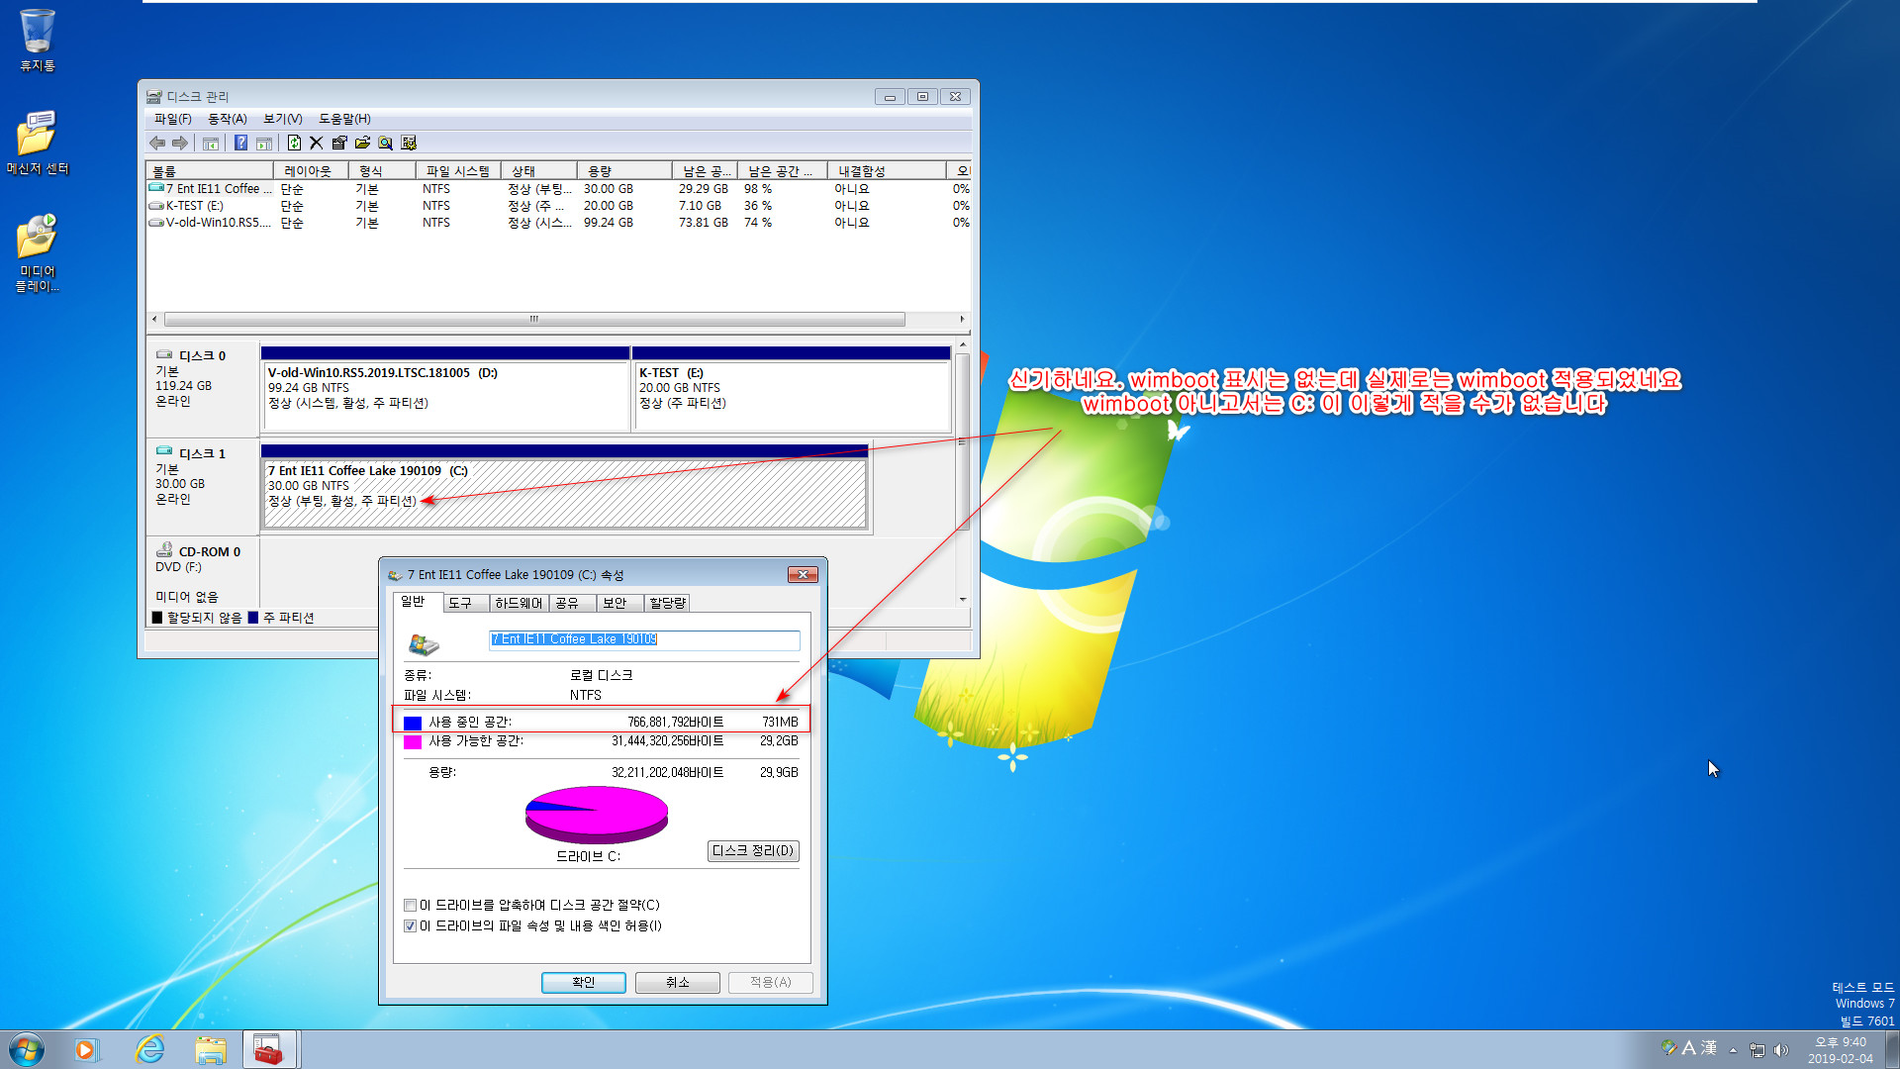
Task: Select the K-TEST (E:) partition block
Action: click(x=792, y=389)
